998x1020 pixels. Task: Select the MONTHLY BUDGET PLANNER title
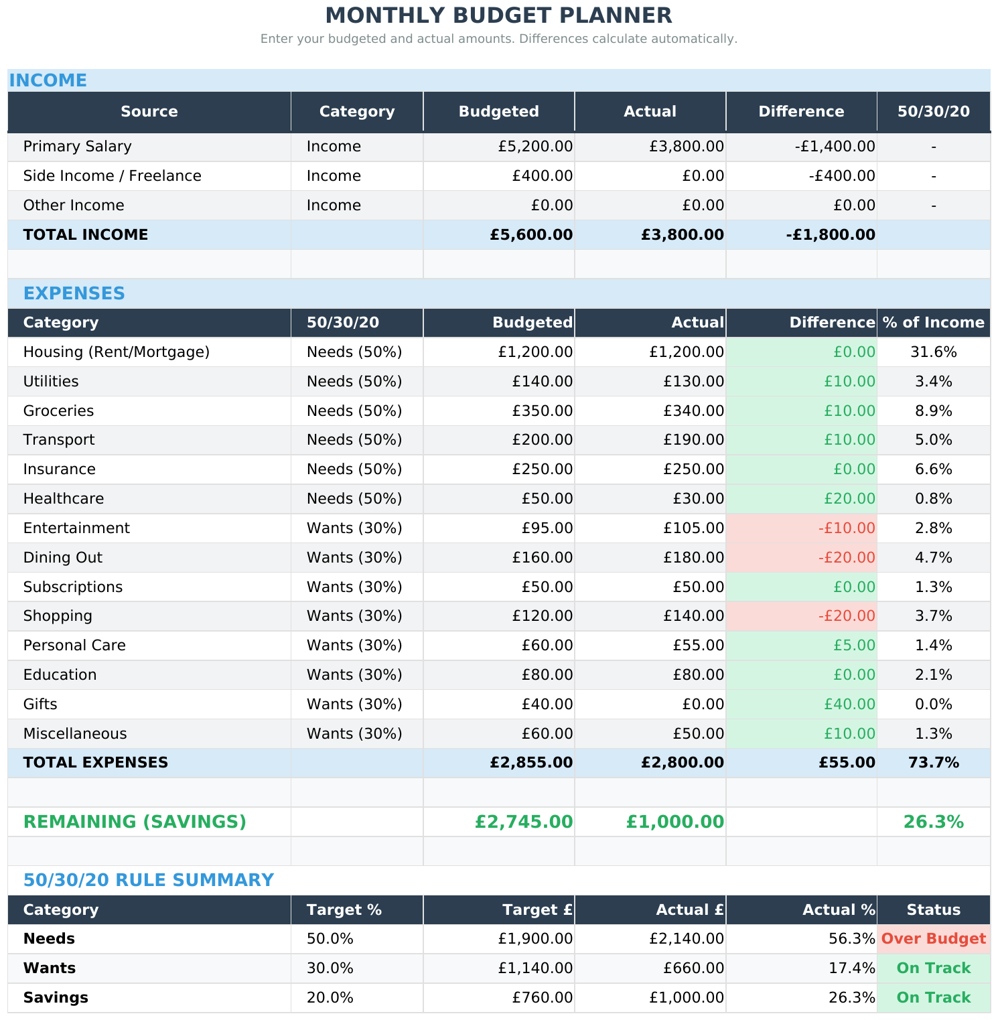(499, 15)
